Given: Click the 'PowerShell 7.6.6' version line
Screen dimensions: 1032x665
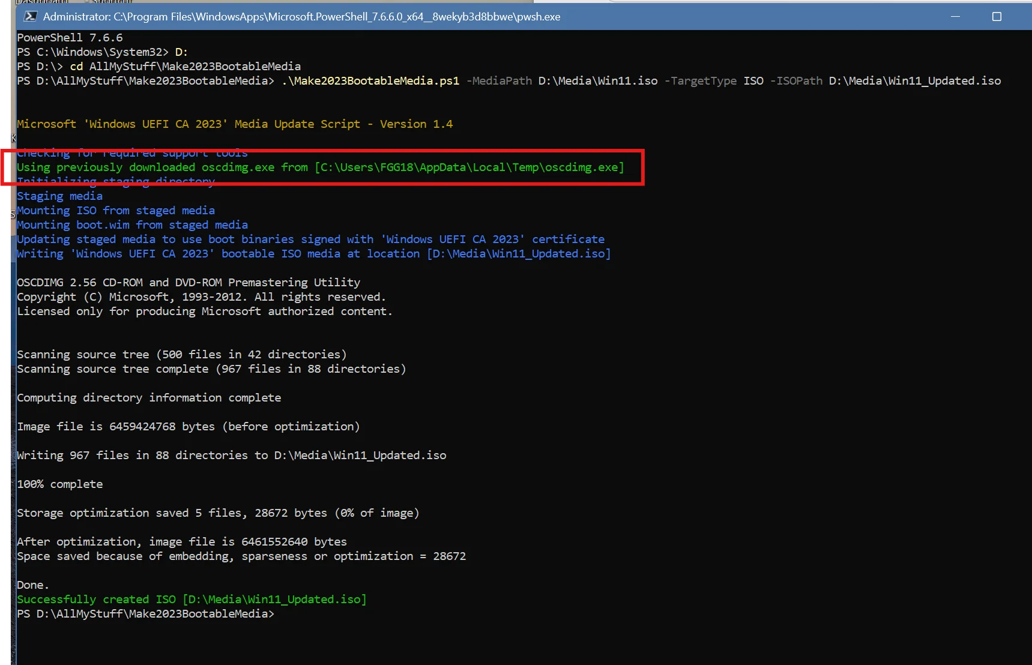Looking at the screenshot, I should coord(70,38).
